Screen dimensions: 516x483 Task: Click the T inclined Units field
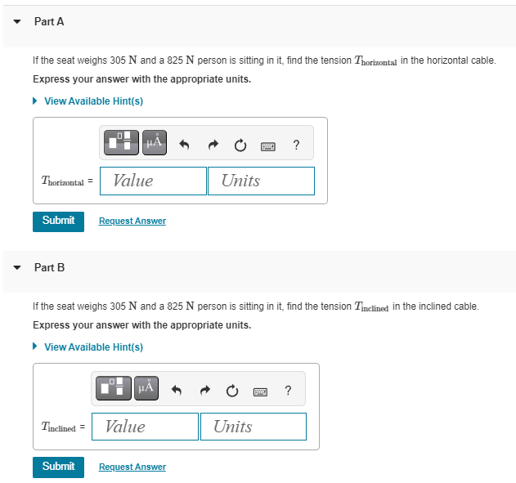[254, 427]
